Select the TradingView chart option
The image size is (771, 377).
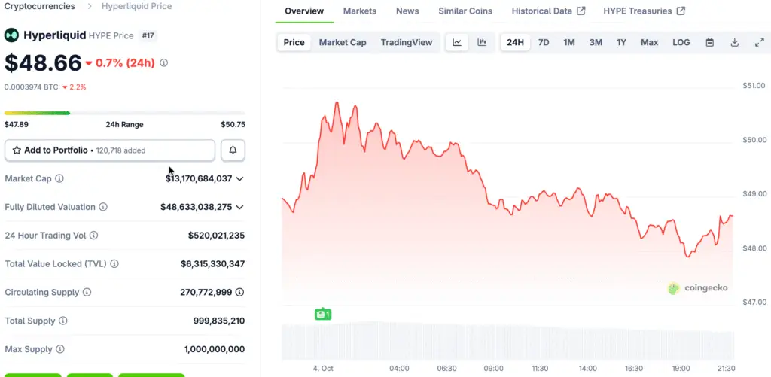407,42
